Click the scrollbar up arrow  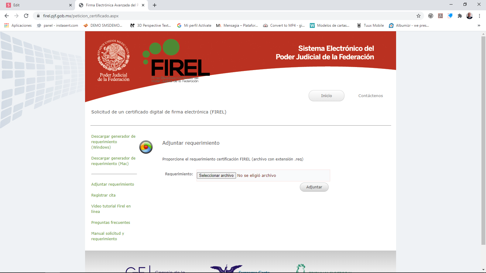[483, 34]
